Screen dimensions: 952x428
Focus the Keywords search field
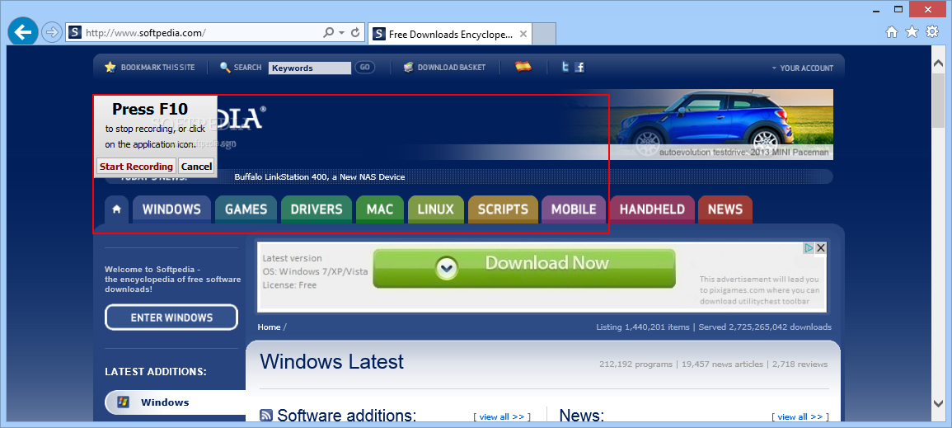point(310,68)
